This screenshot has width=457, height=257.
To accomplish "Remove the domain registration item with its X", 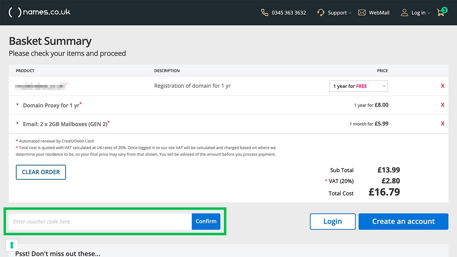I will [443, 86].
